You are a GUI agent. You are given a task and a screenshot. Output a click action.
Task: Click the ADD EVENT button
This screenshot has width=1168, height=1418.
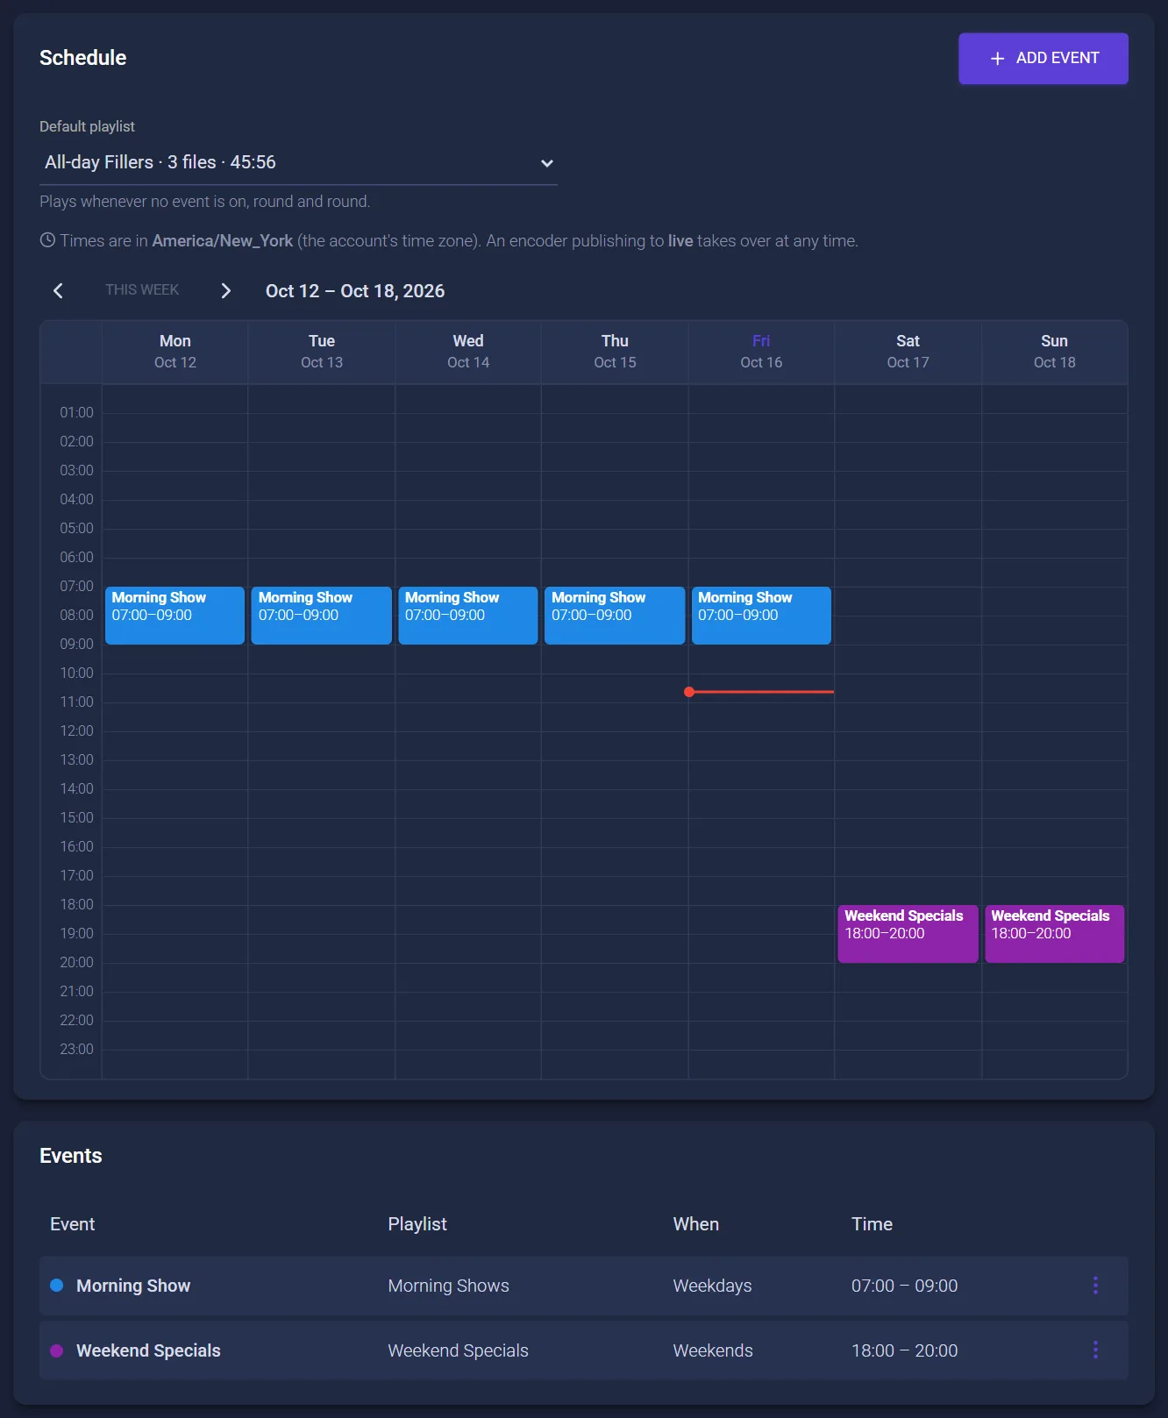pyautogui.click(x=1043, y=59)
